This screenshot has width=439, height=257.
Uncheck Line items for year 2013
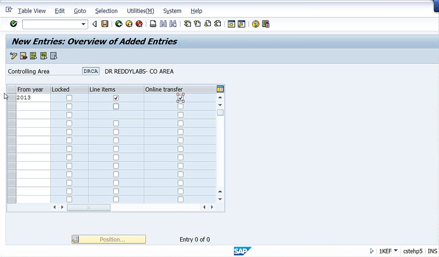(116, 98)
